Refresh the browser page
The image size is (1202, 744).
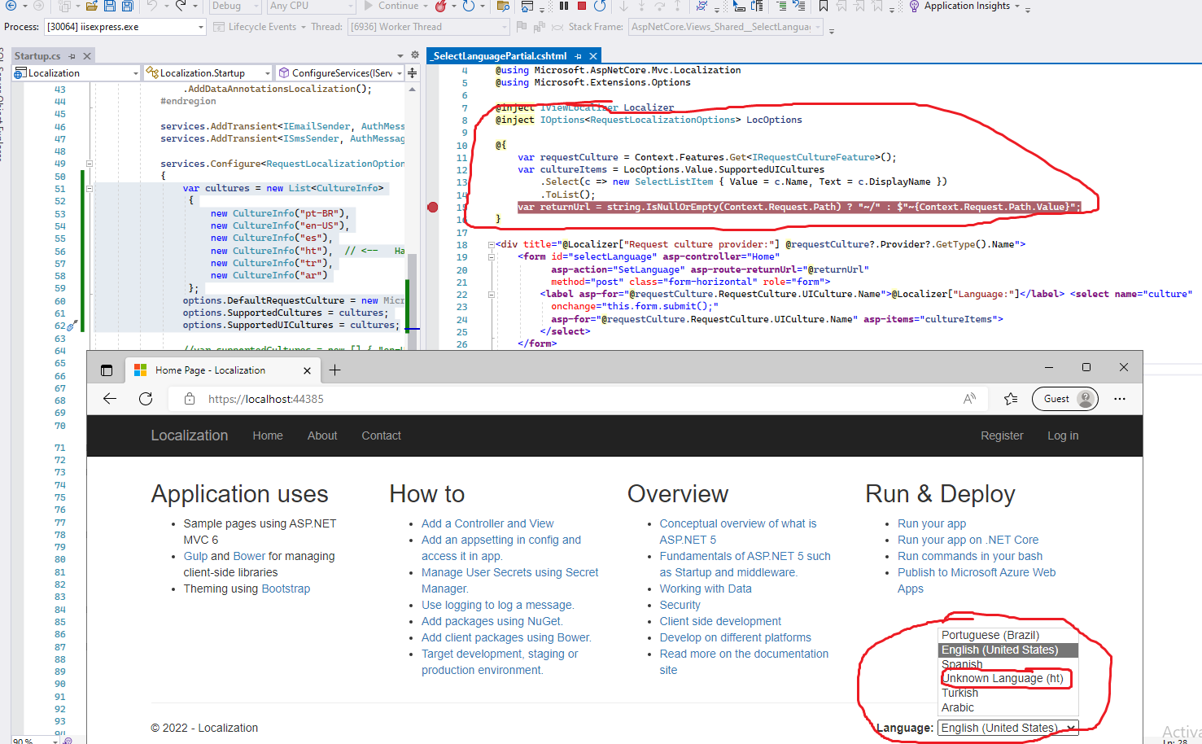[146, 399]
